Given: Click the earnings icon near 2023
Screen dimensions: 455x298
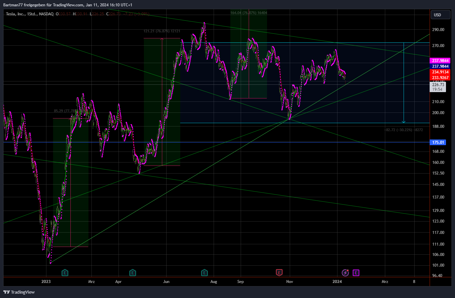Looking at the screenshot, I should (65, 273).
